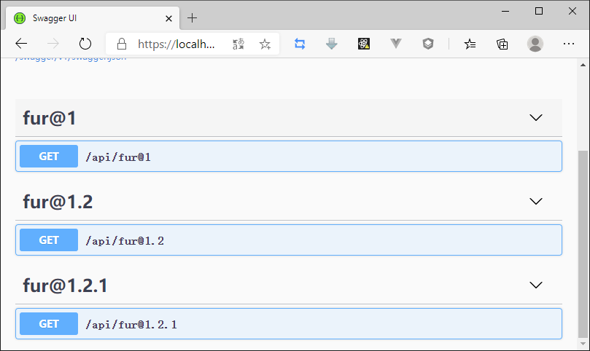Collapse the fur@1.2 section chevron
590x351 pixels.
coord(536,202)
